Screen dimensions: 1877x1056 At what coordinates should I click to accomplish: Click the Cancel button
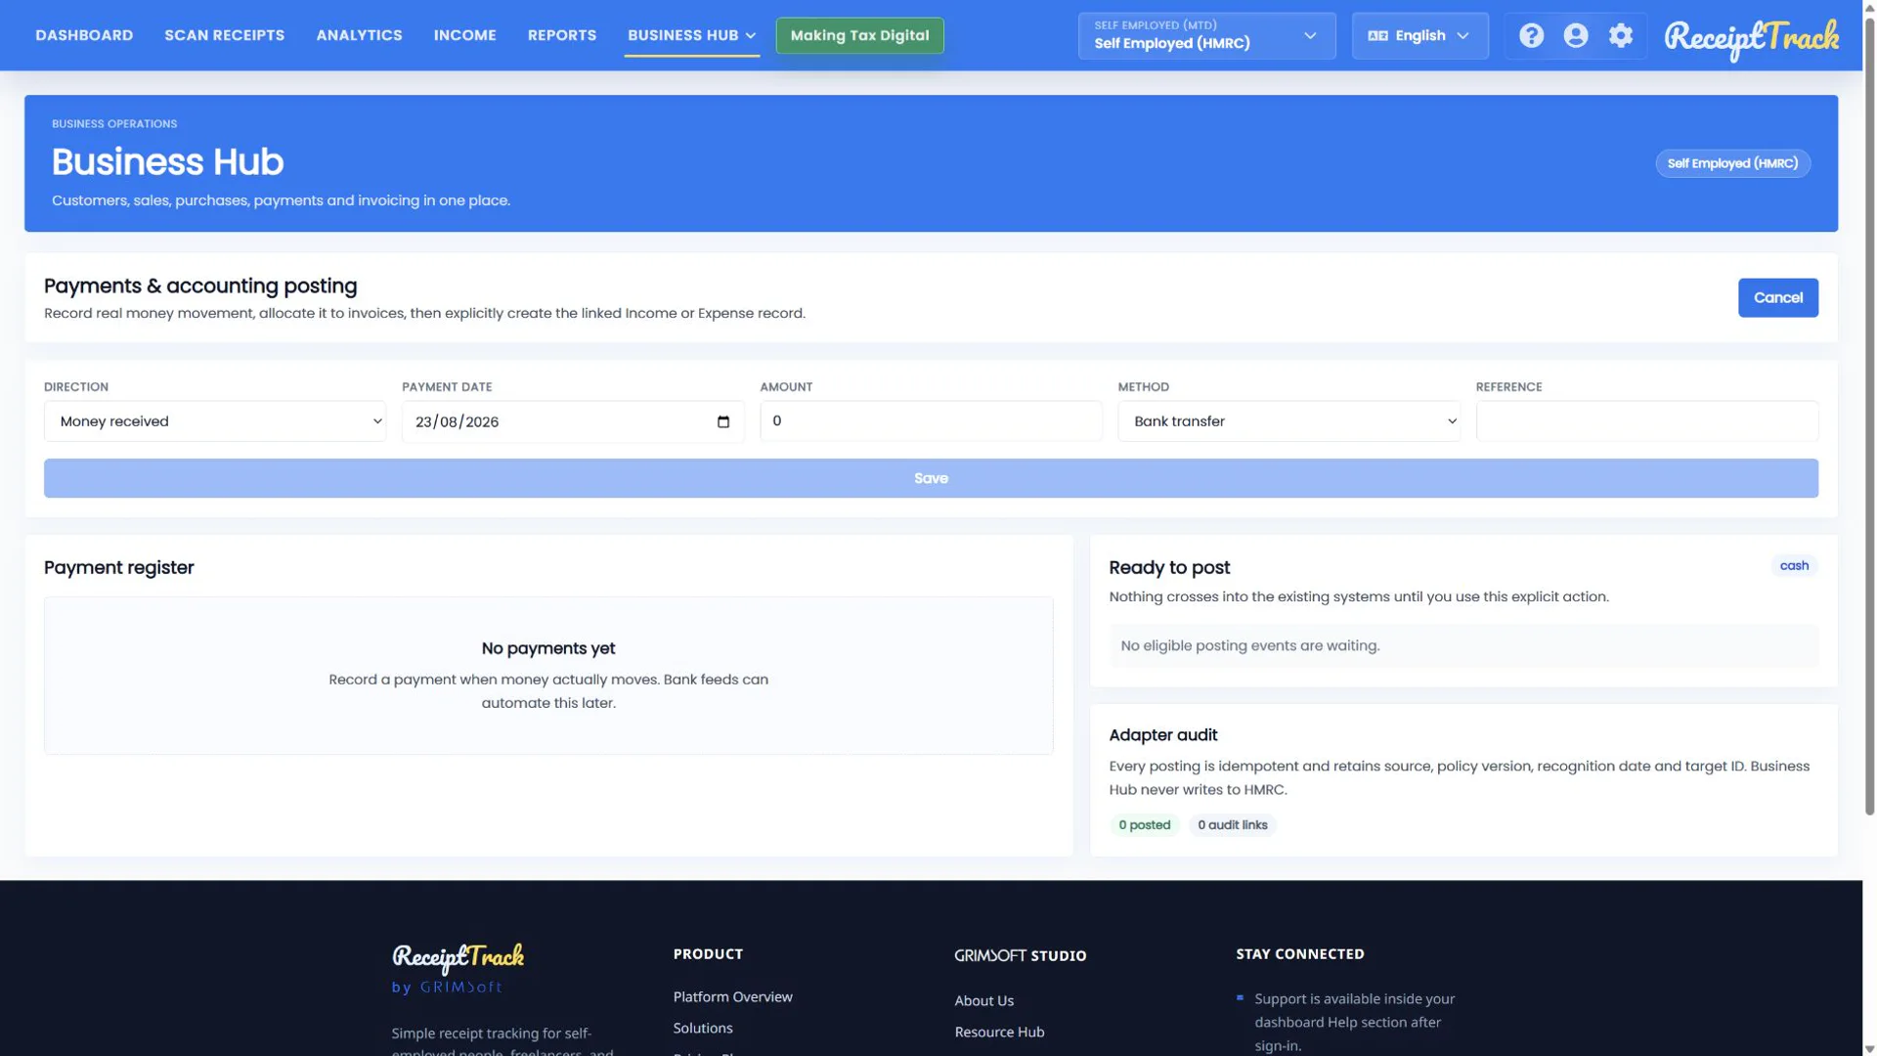(x=1777, y=298)
